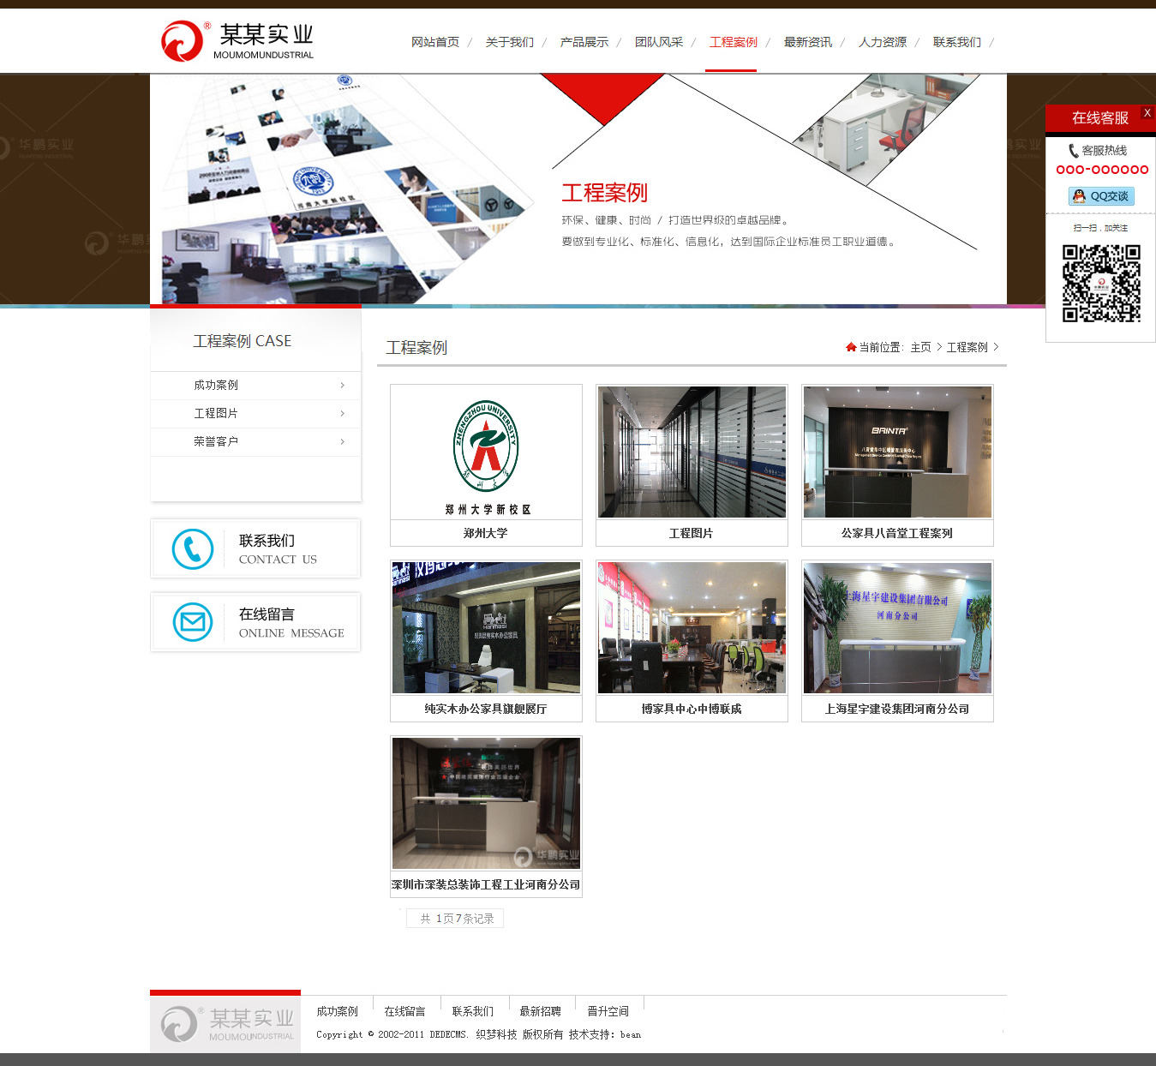Expand the 工程图片 sidebar arrow
Viewport: 1156px width, 1066px height.
(x=342, y=414)
